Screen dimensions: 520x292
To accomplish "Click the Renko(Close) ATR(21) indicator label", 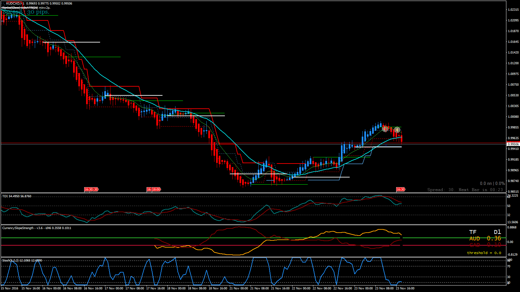I will [26, 8].
